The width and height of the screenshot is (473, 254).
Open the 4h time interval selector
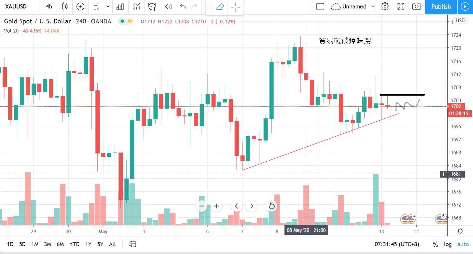49,7
